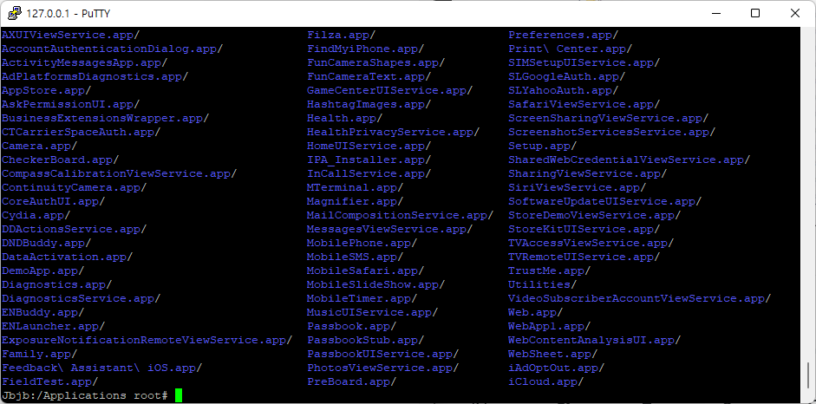Click MobileSafari.app/ entry
The height and width of the screenshot is (404, 816).
tap(365, 270)
